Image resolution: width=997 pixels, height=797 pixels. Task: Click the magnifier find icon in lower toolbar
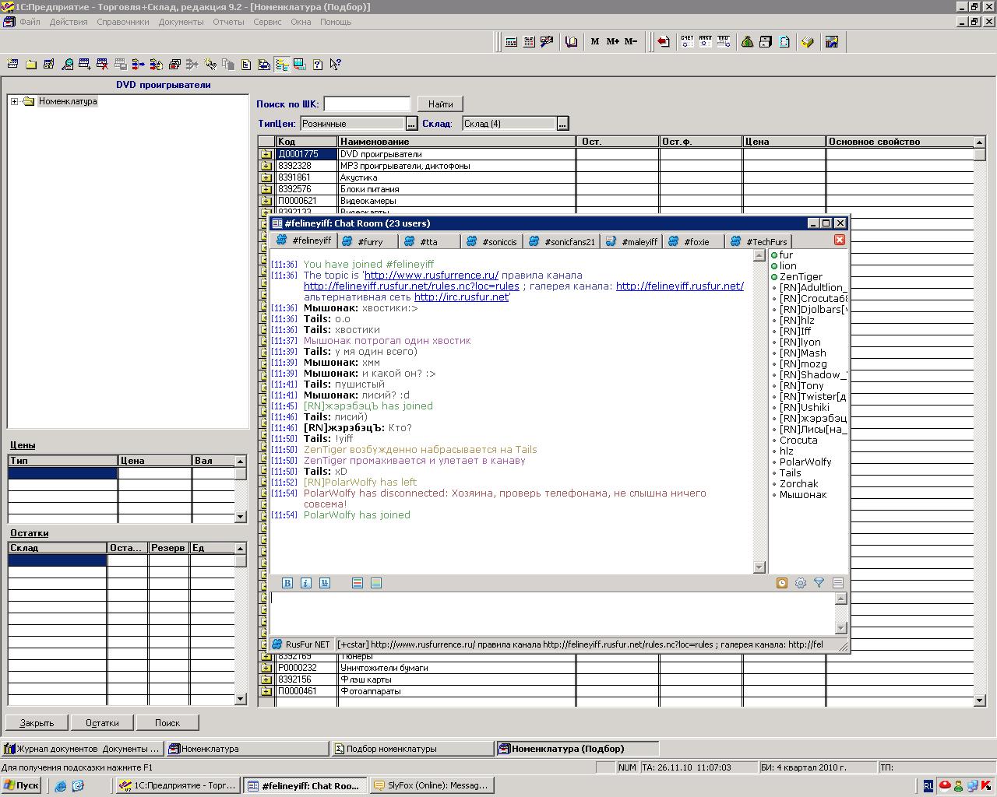67,65
